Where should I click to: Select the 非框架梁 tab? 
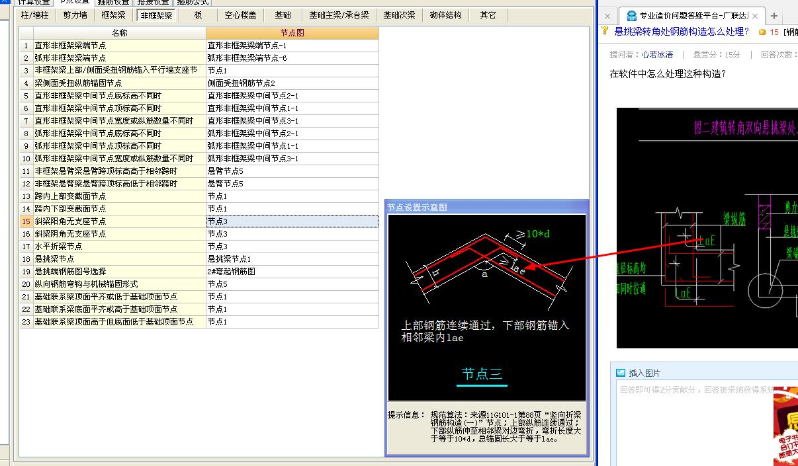156,15
